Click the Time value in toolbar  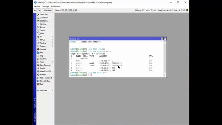(x=181, y=10)
